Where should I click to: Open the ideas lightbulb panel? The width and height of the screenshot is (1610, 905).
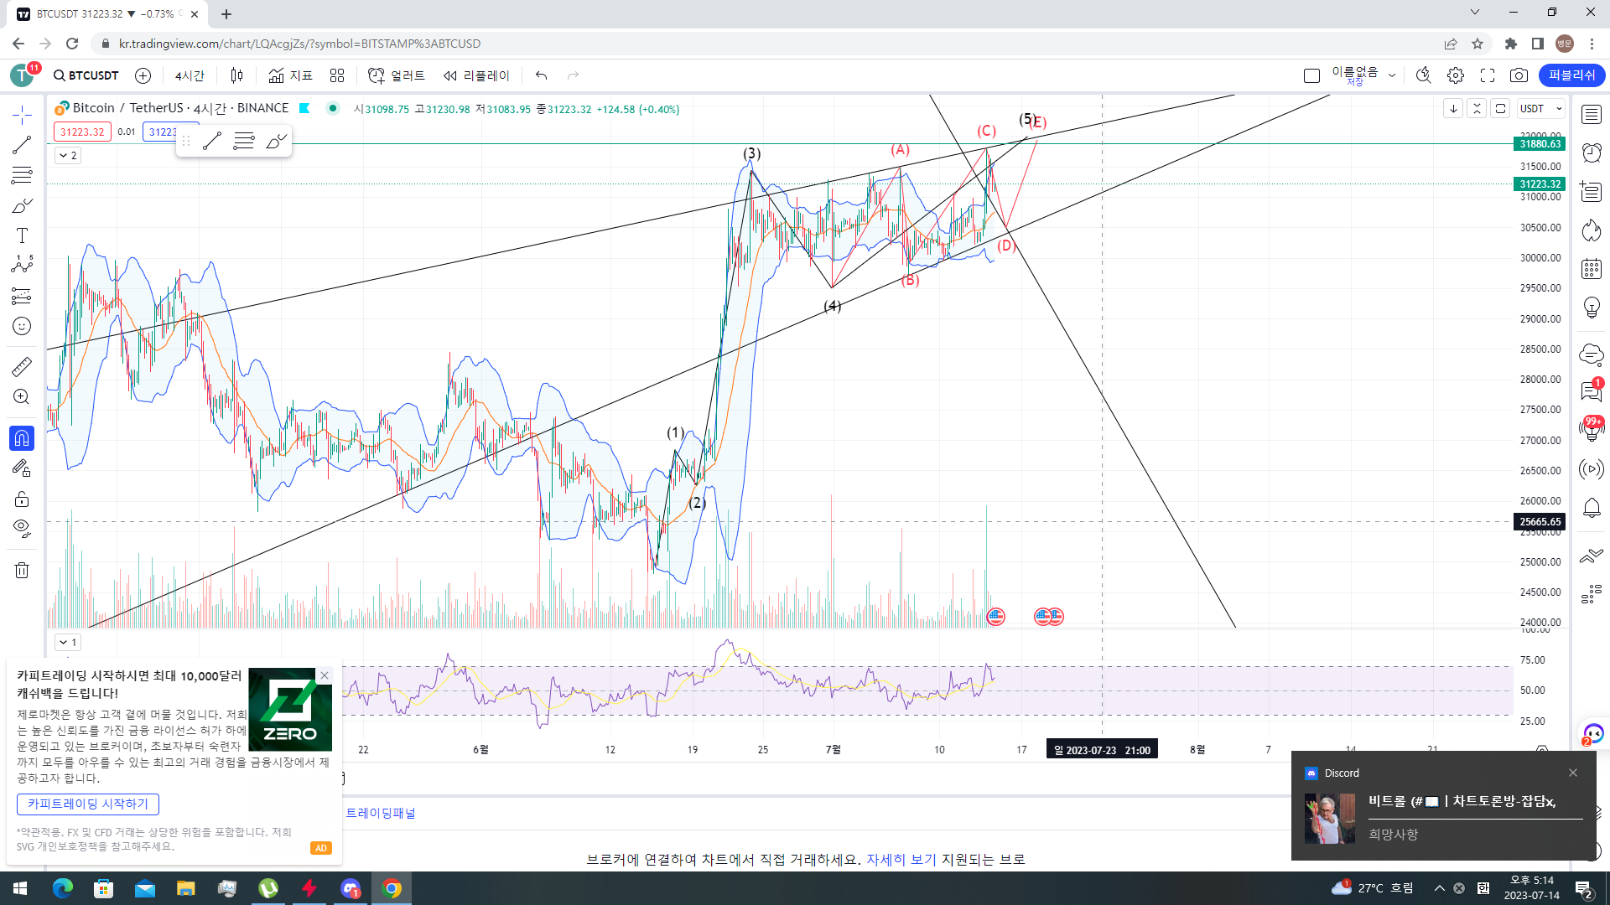[x=1592, y=308]
